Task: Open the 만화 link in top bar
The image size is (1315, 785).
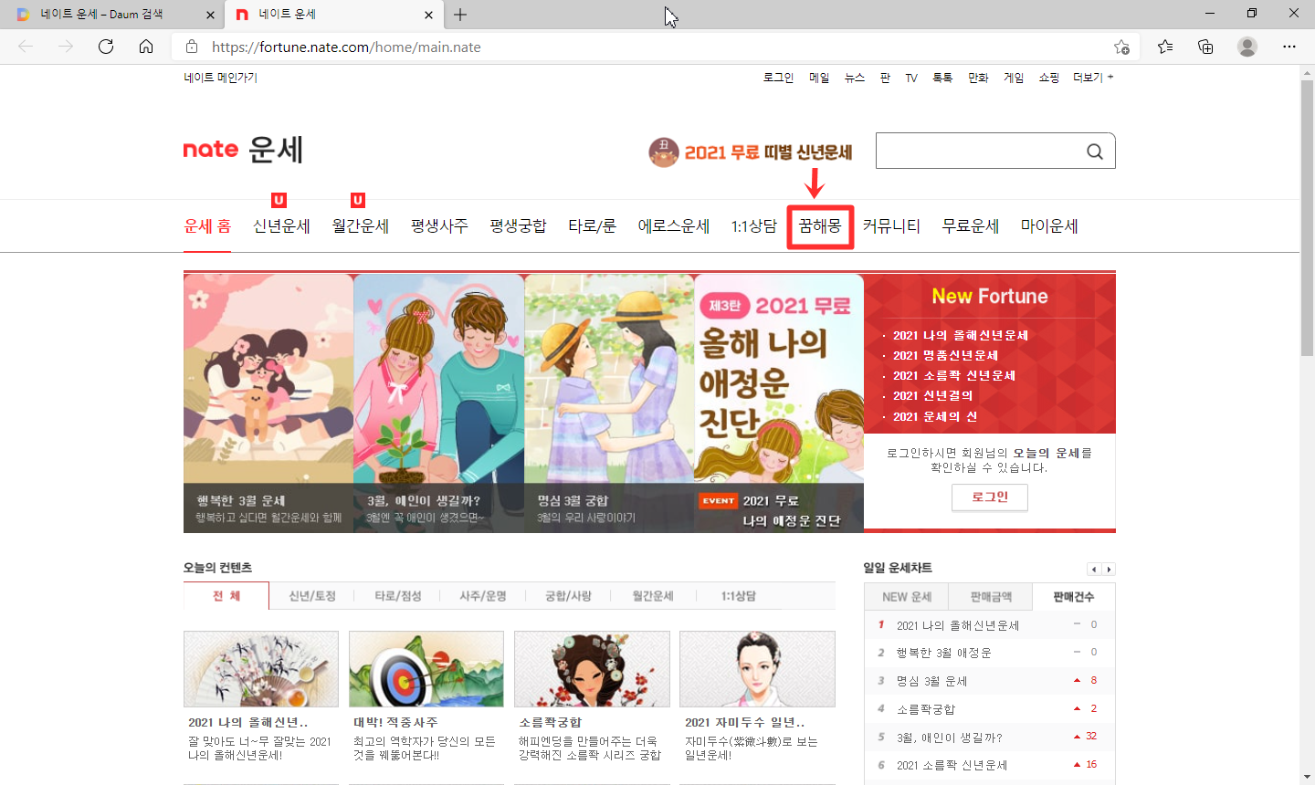Action: click(978, 78)
